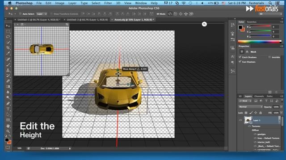The height and width of the screenshot is (160, 286).
Task: Open the Layer menu
Action: coord(72,3)
